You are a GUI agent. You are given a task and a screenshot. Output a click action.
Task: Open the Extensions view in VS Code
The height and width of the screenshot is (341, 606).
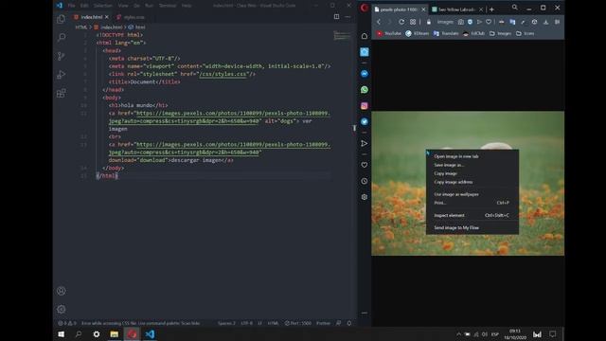(x=61, y=93)
